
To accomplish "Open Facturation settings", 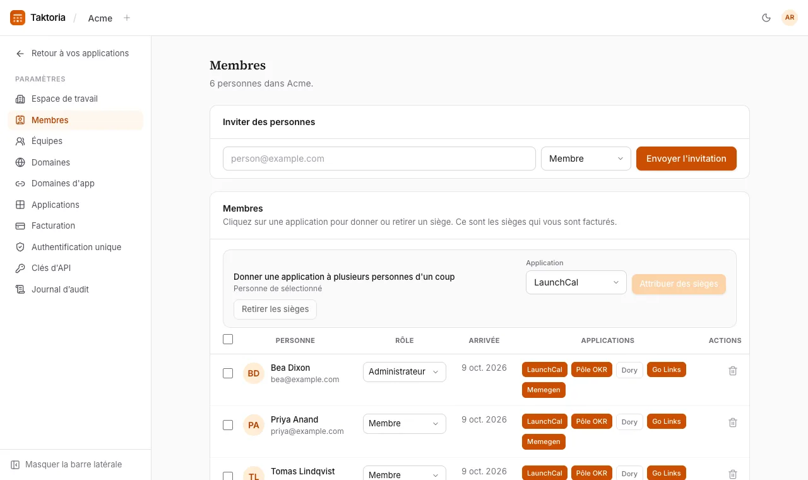I will point(76,226).
